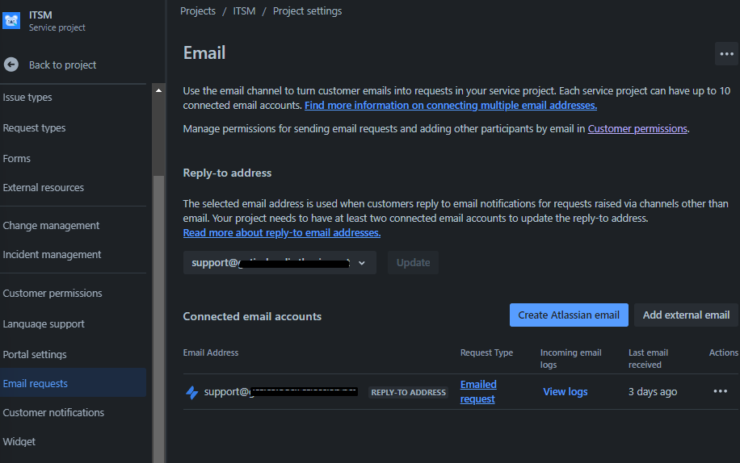Click sidebar scrollbar up arrow

point(158,90)
